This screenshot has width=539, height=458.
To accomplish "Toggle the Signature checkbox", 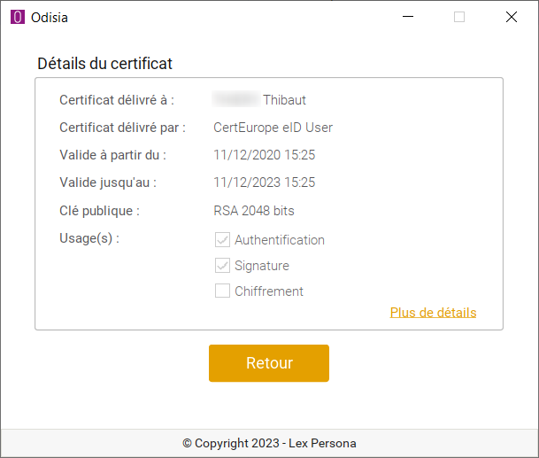I will click(222, 266).
